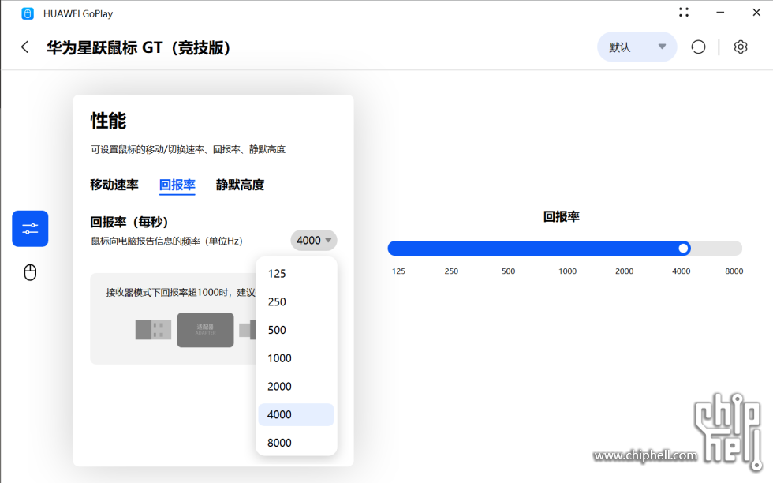This screenshot has height=483, width=773.
Task: Choose 8000 from the polling rate list
Action: point(297,443)
